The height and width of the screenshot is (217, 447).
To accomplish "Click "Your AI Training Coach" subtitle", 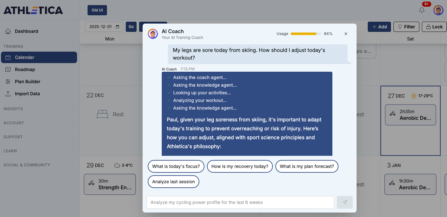I will (182, 38).
